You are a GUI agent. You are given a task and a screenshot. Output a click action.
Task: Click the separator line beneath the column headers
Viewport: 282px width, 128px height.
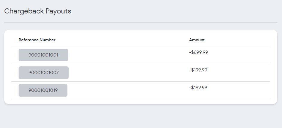tap(141, 46)
